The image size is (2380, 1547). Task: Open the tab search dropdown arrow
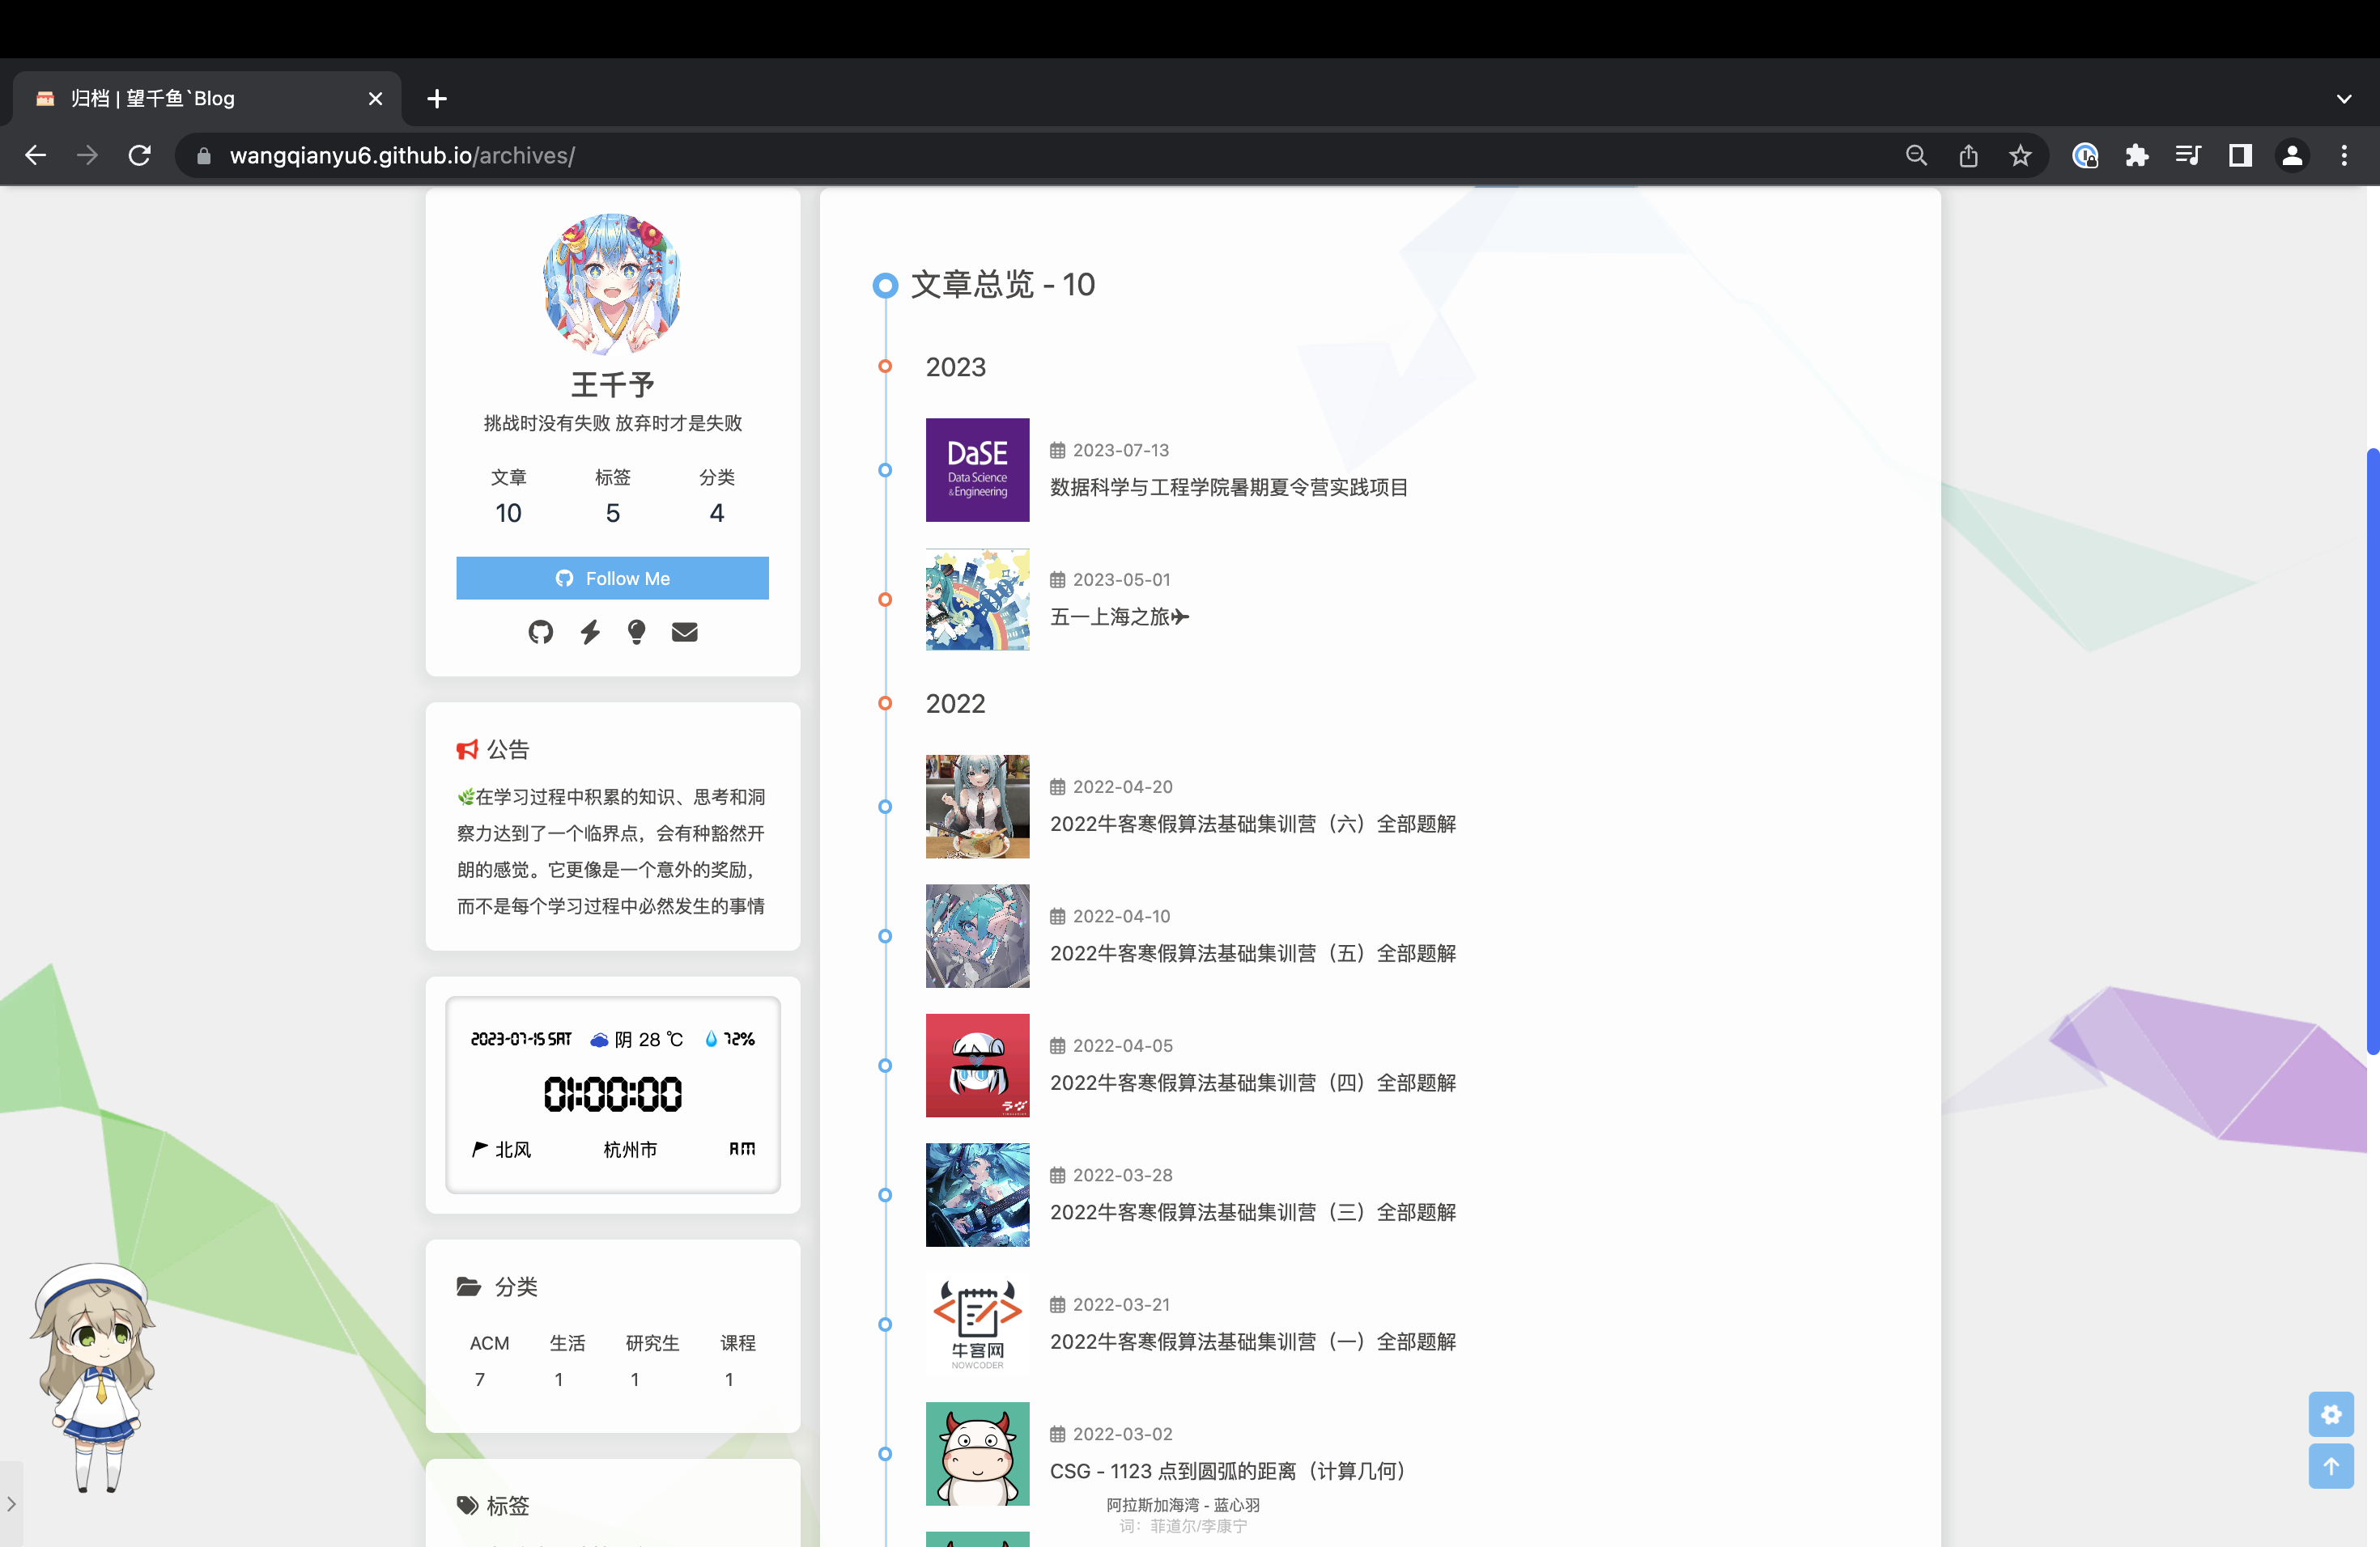point(2344,99)
